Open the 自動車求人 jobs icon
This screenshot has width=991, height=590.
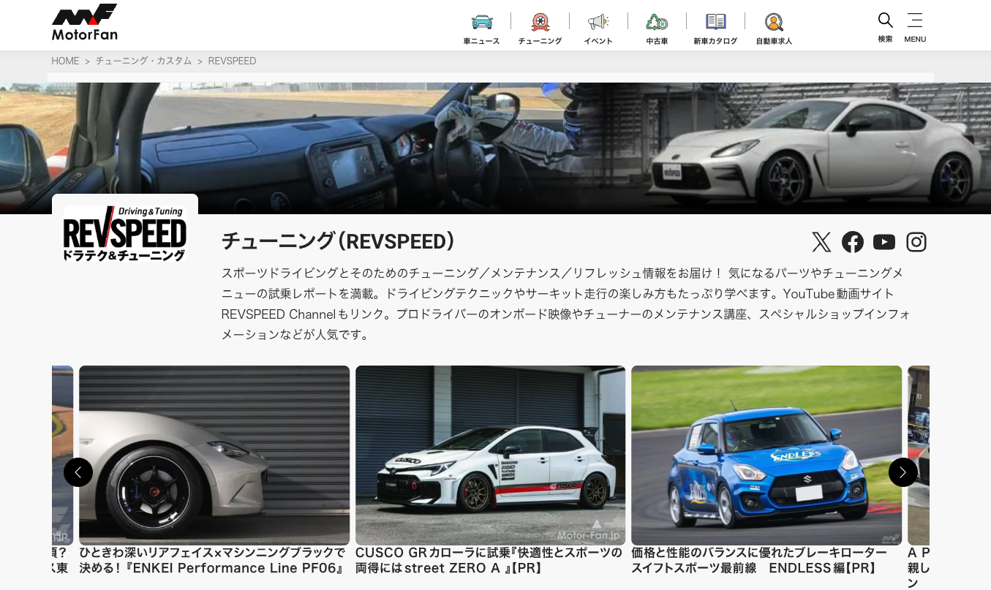774,22
